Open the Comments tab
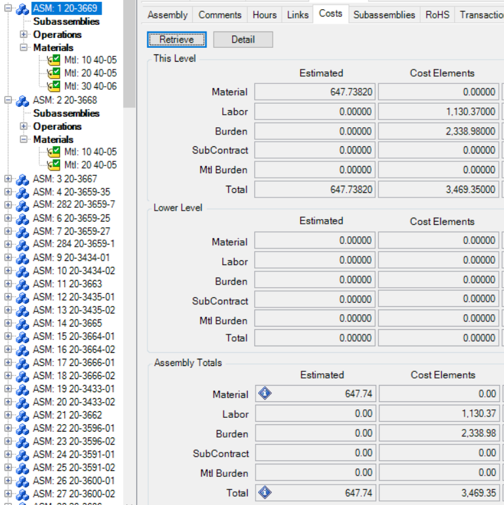 (220, 14)
